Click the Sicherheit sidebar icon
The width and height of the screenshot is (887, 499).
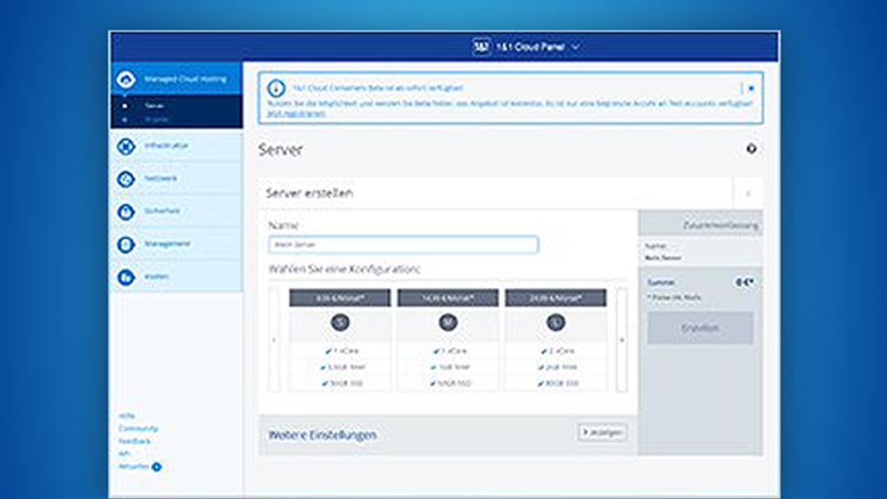(x=125, y=211)
